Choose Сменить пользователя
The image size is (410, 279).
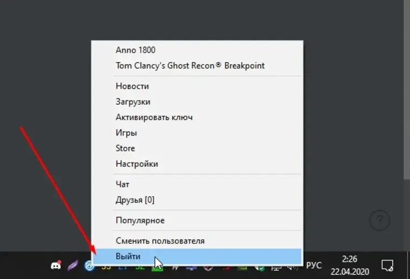(x=197, y=241)
